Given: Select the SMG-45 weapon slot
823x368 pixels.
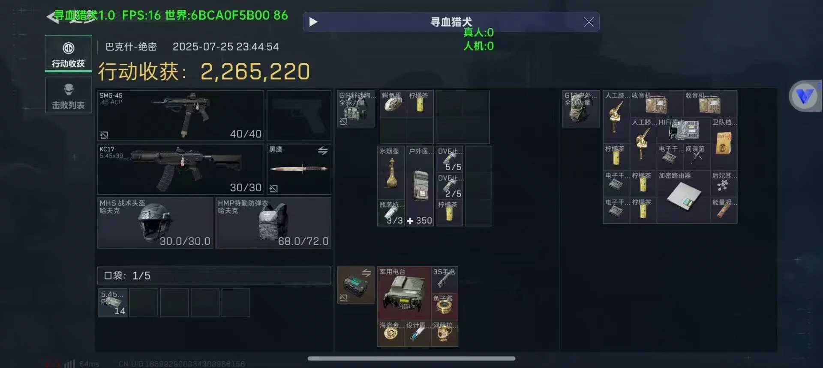Looking at the screenshot, I should [x=180, y=116].
